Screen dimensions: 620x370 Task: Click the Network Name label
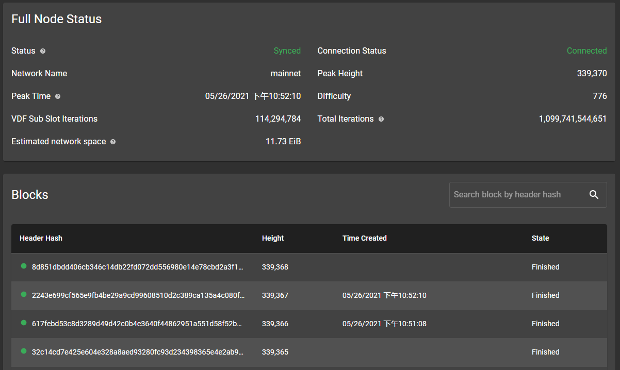coord(39,74)
